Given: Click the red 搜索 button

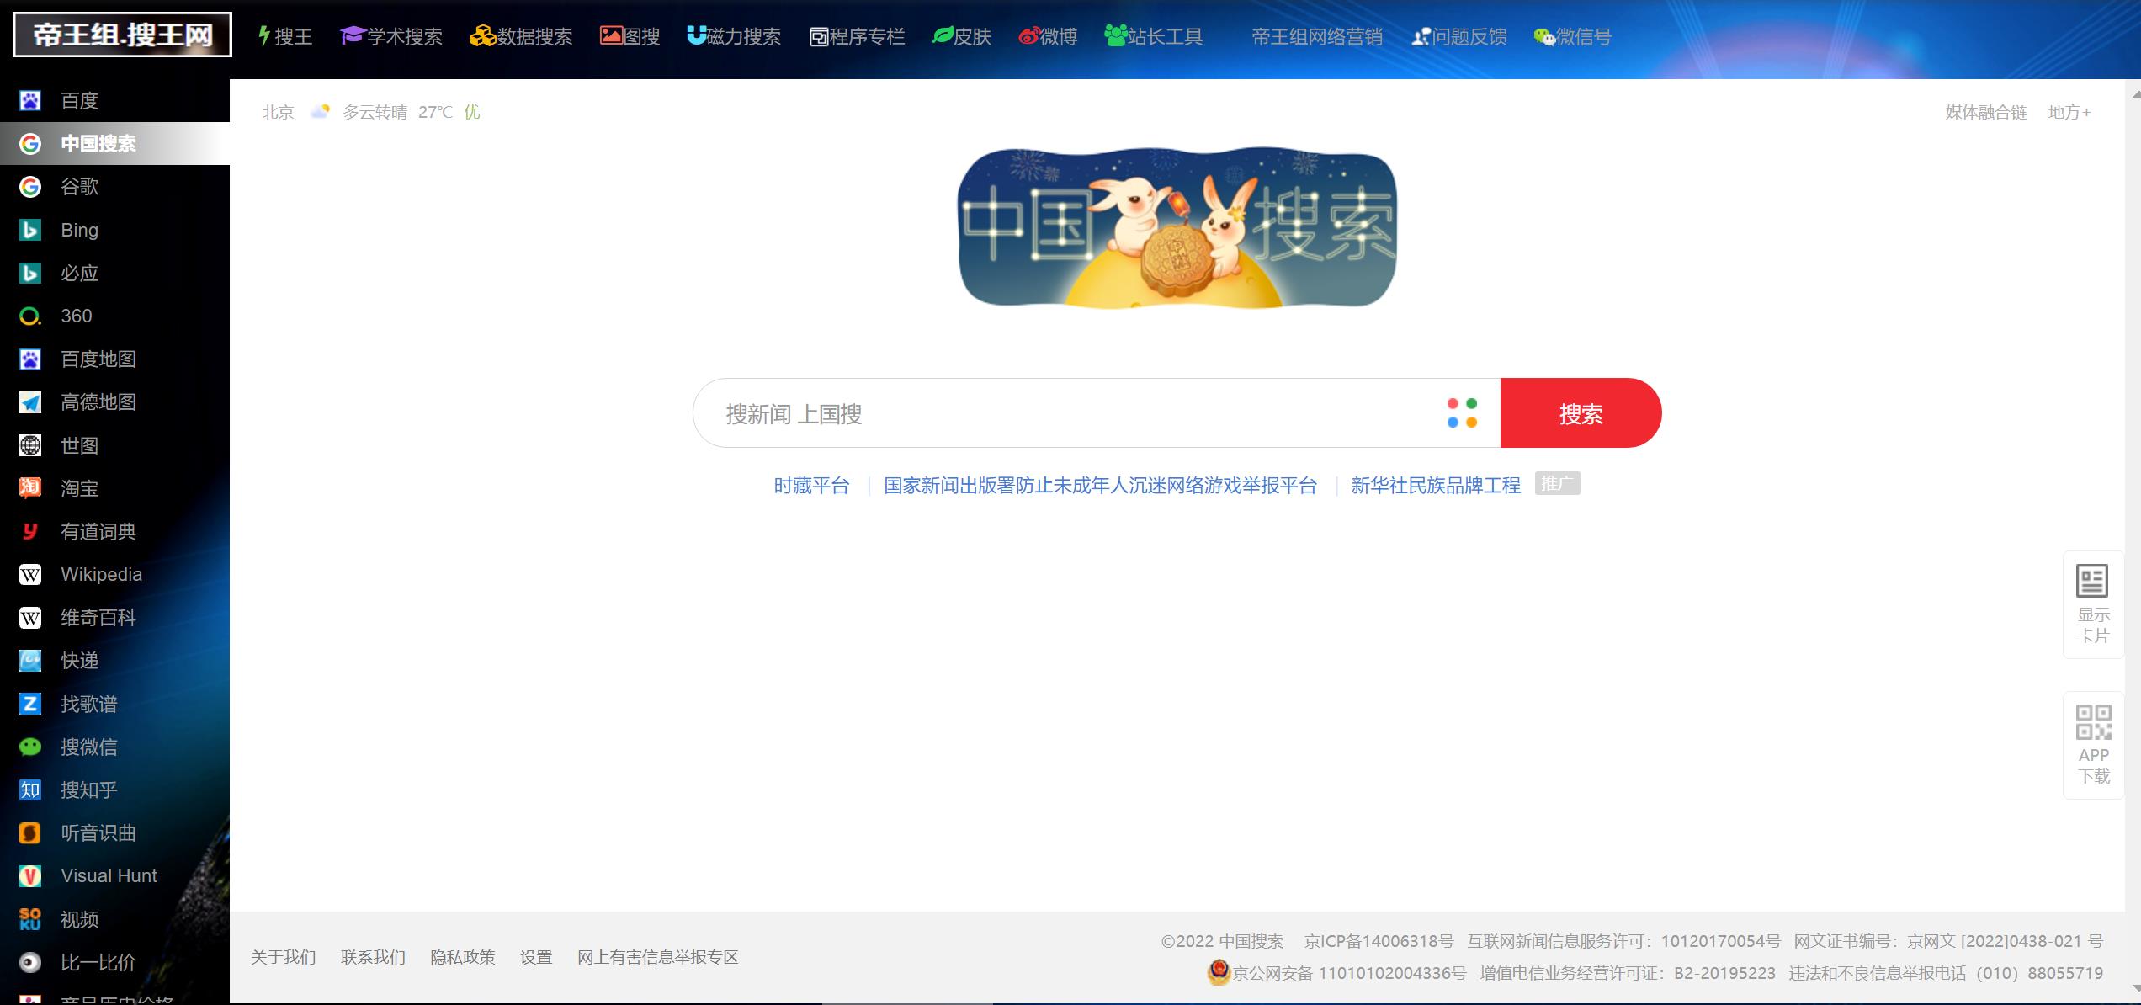Looking at the screenshot, I should click(x=1581, y=412).
